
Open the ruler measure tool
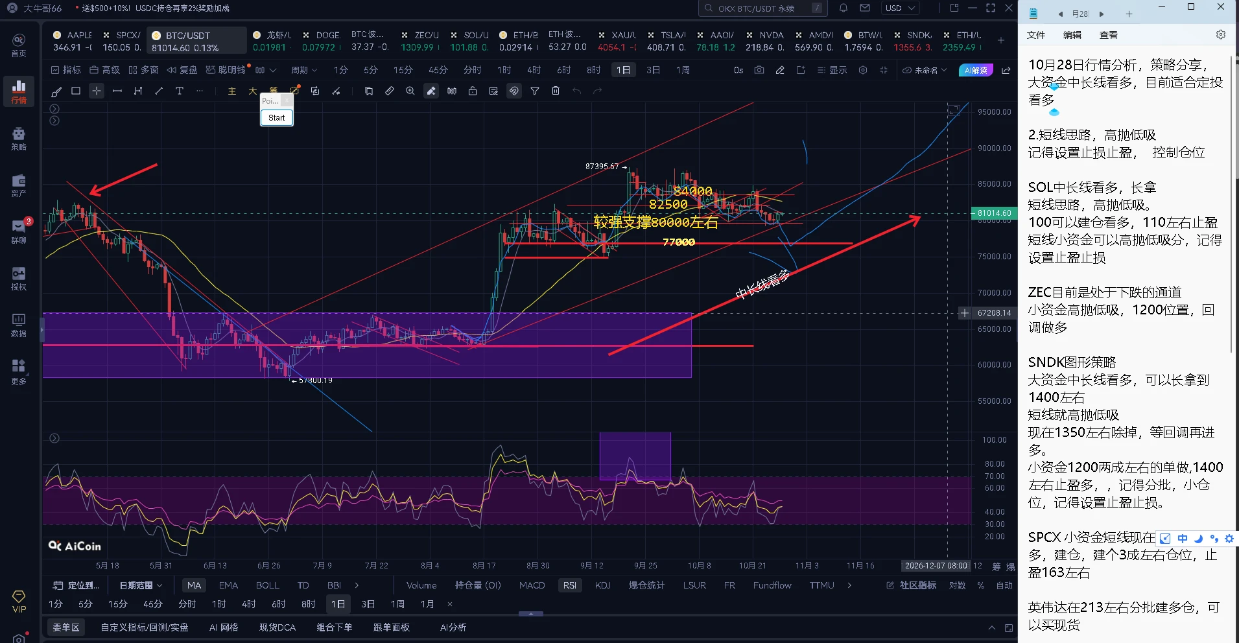[x=390, y=91]
